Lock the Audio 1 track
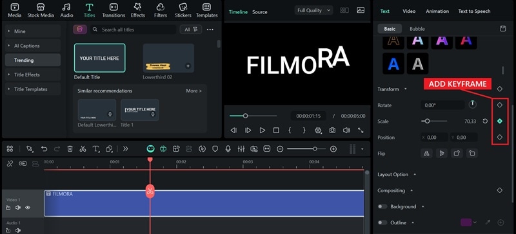The image size is (516, 234). pos(8,230)
